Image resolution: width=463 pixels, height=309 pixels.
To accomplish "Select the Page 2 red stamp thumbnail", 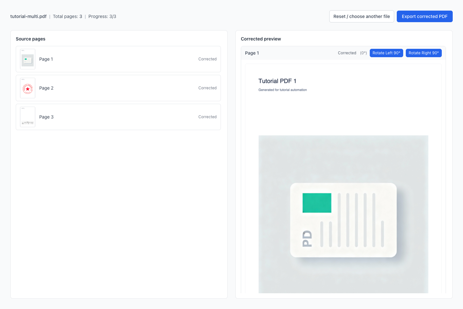I will pyautogui.click(x=28, y=88).
